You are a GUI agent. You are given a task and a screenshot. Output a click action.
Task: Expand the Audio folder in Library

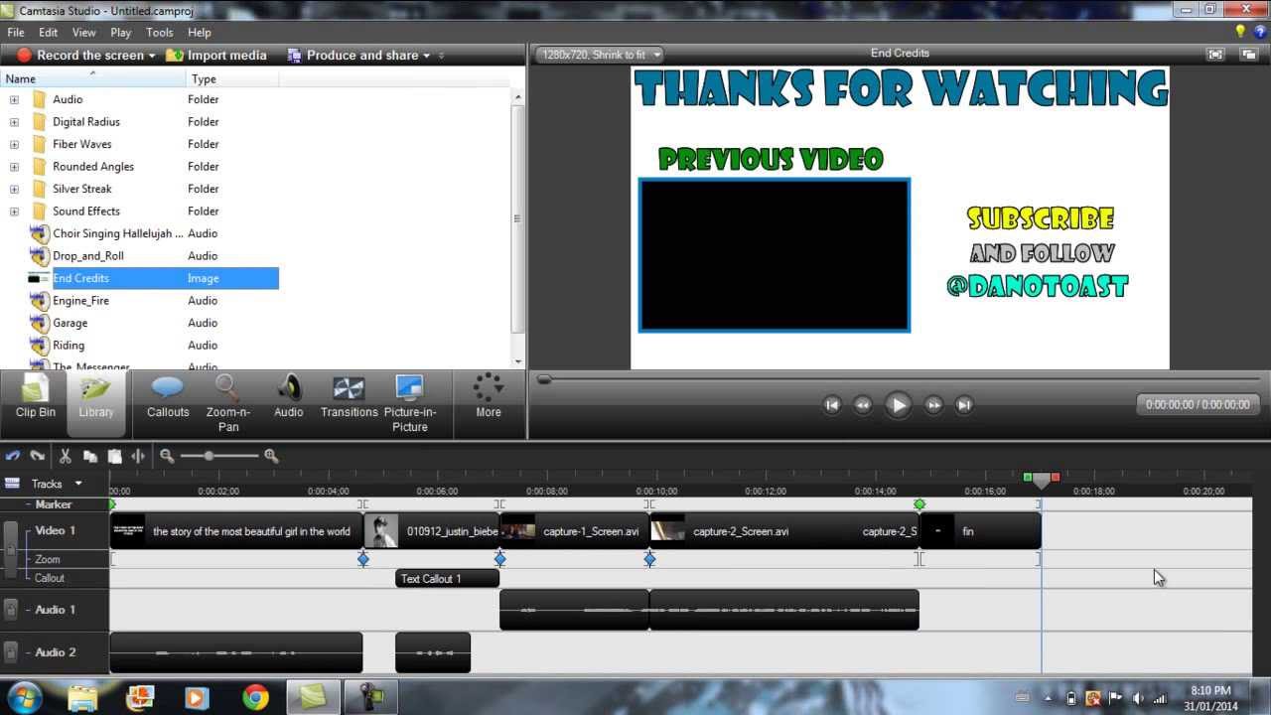(14, 99)
